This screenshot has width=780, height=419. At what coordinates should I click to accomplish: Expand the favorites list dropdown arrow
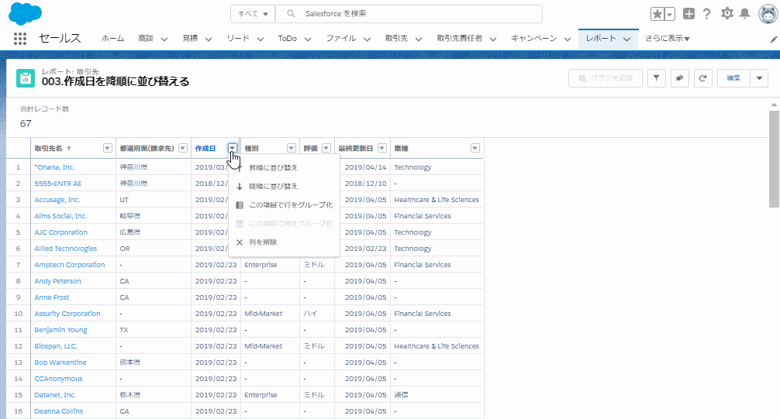pos(670,14)
